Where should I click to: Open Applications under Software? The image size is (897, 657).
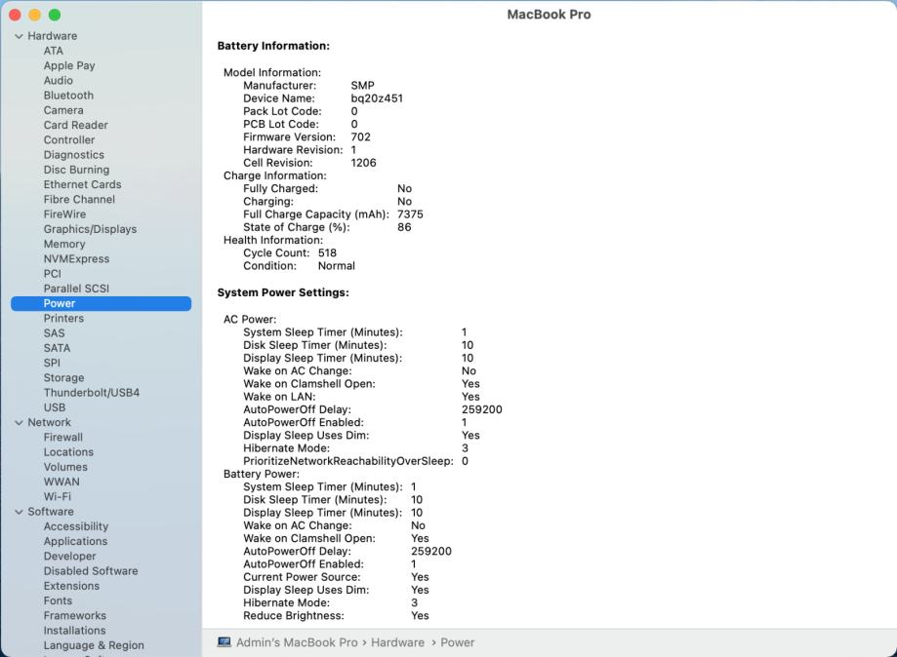75,541
